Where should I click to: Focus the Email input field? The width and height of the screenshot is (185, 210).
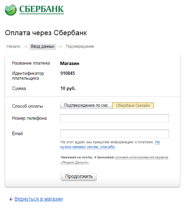click(x=115, y=134)
